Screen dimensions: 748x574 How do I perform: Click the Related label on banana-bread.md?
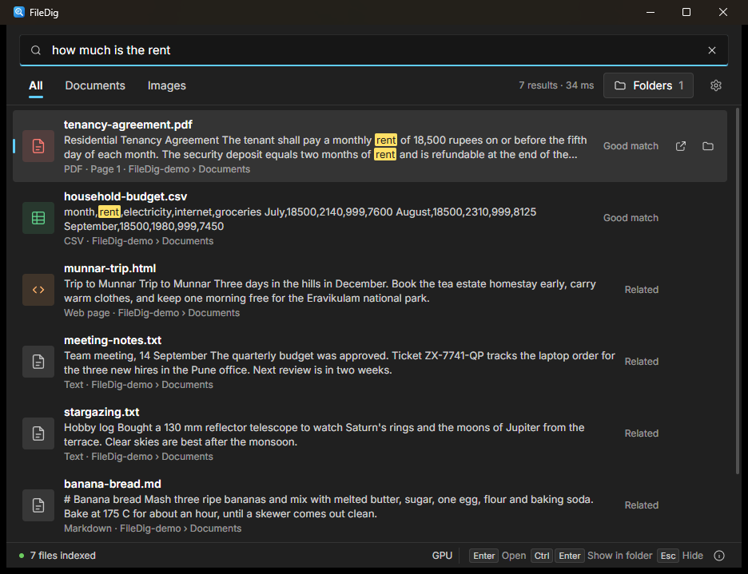point(642,505)
